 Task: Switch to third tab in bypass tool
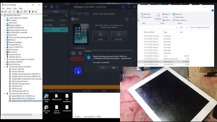click(86, 13)
